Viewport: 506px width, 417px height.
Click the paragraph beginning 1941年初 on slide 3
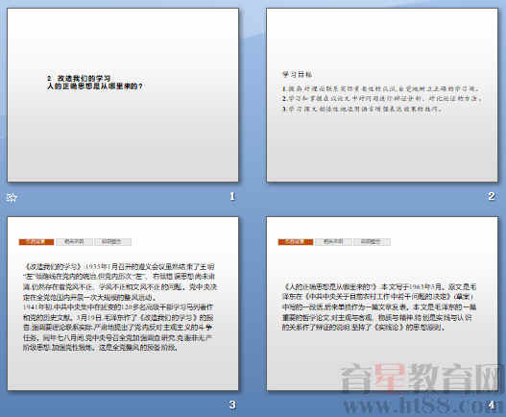[x=118, y=327]
